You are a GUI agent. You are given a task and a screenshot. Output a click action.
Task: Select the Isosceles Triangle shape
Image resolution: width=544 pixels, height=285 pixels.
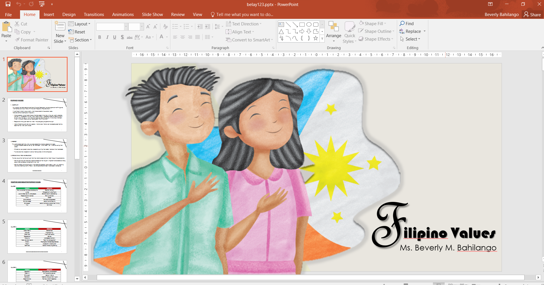(x=281, y=31)
